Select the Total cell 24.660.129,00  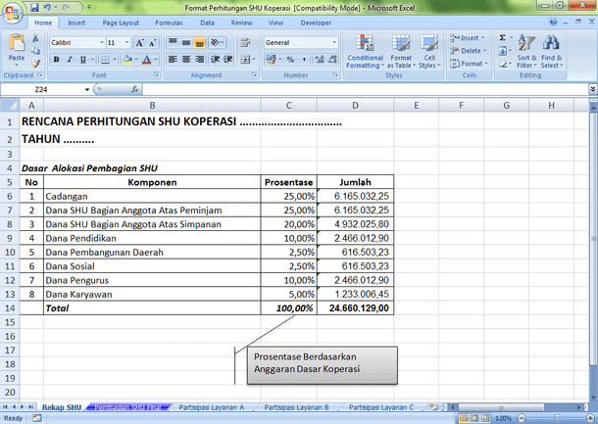355,308
